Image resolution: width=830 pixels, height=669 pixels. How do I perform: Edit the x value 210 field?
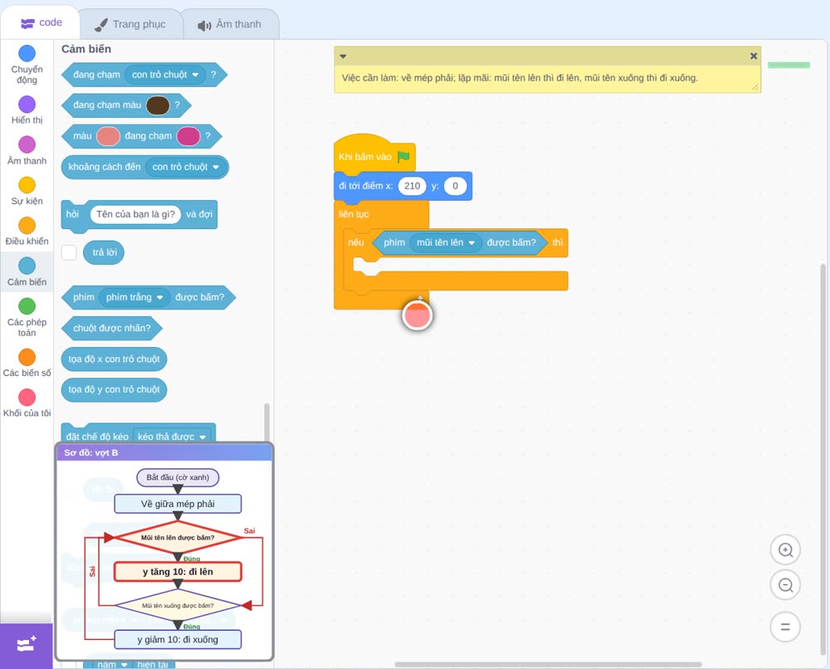[x=412, y=186]
